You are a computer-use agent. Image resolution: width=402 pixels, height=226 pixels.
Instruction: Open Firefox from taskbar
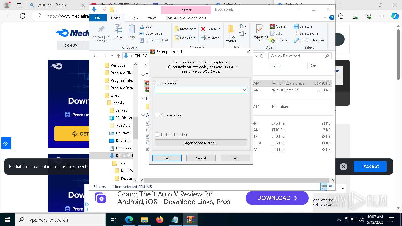[160, 220]
